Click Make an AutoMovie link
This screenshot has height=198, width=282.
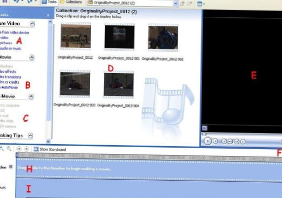(x=9, y=87)
